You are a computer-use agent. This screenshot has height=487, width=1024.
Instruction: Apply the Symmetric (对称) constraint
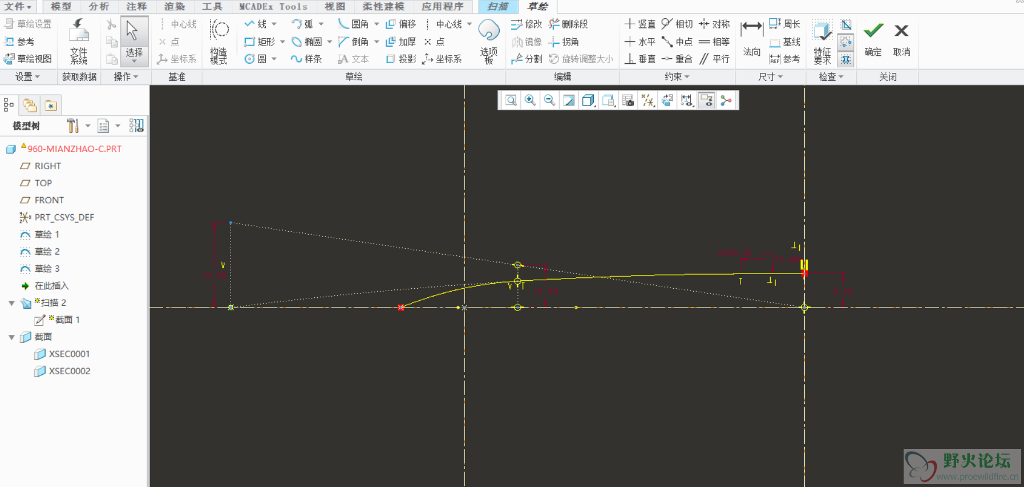pyautogui.click(x=714, y=24)
